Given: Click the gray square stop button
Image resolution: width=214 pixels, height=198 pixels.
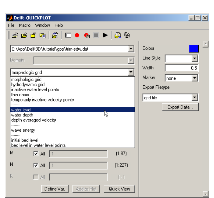Looking at the screenshot, I should (x=96, y=35).
